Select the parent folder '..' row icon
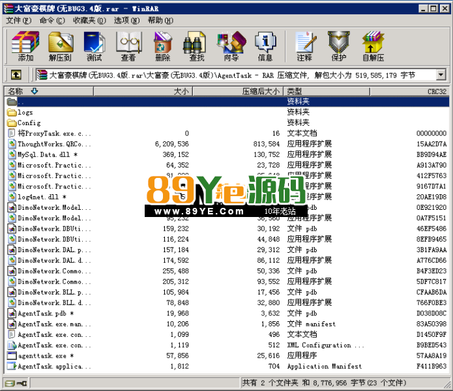 (x=12, y=102)
